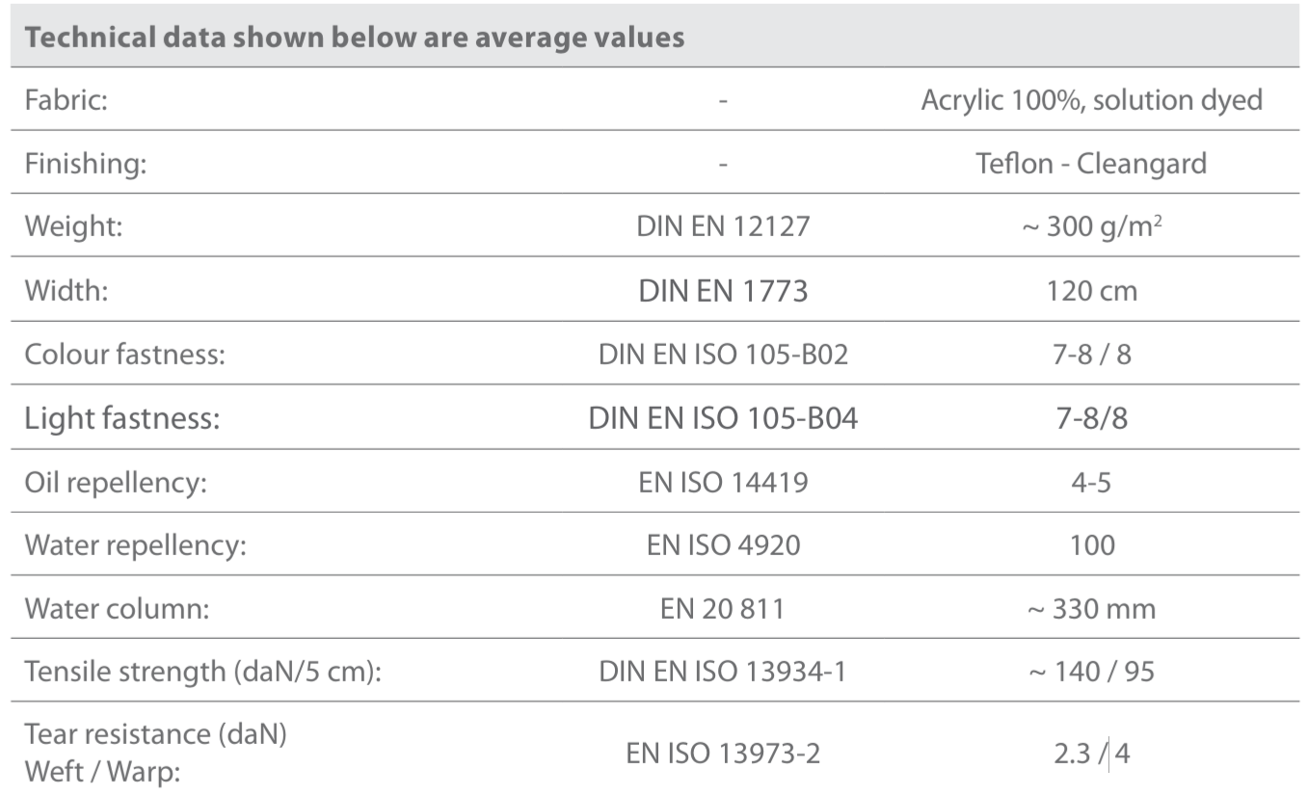The image size is (1307, 796).
Task: Click the 'Acrylic 100%, solution dyed' value
Action: (1091, 100)
